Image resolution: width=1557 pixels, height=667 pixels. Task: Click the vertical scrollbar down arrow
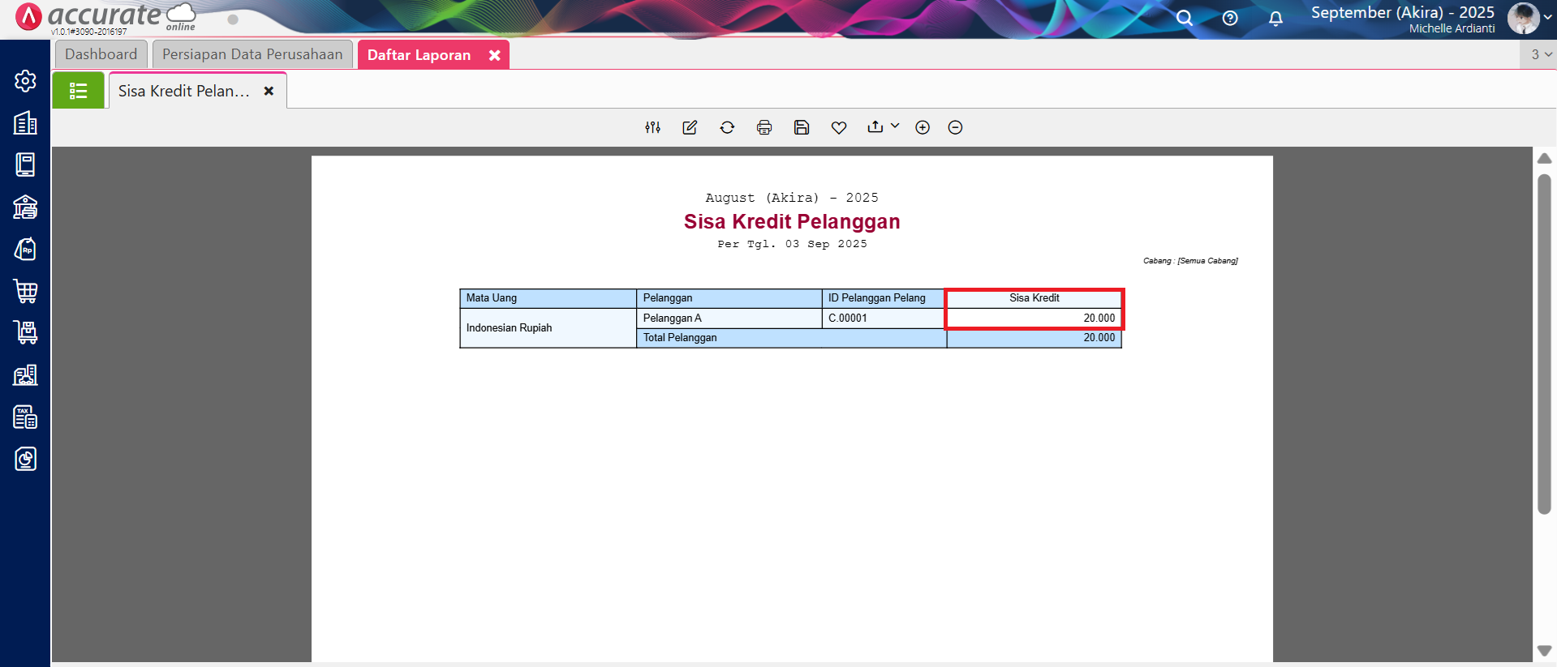pos(1544,651)
